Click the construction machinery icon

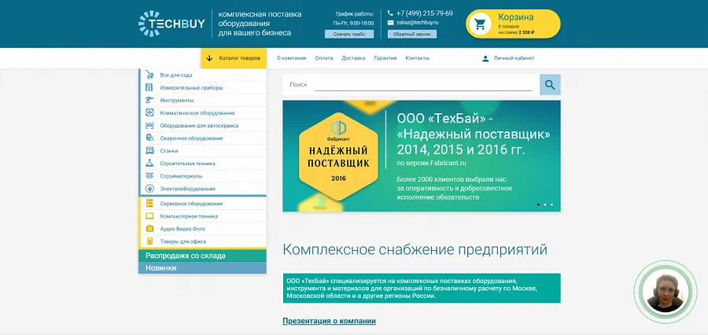point(150,164)
